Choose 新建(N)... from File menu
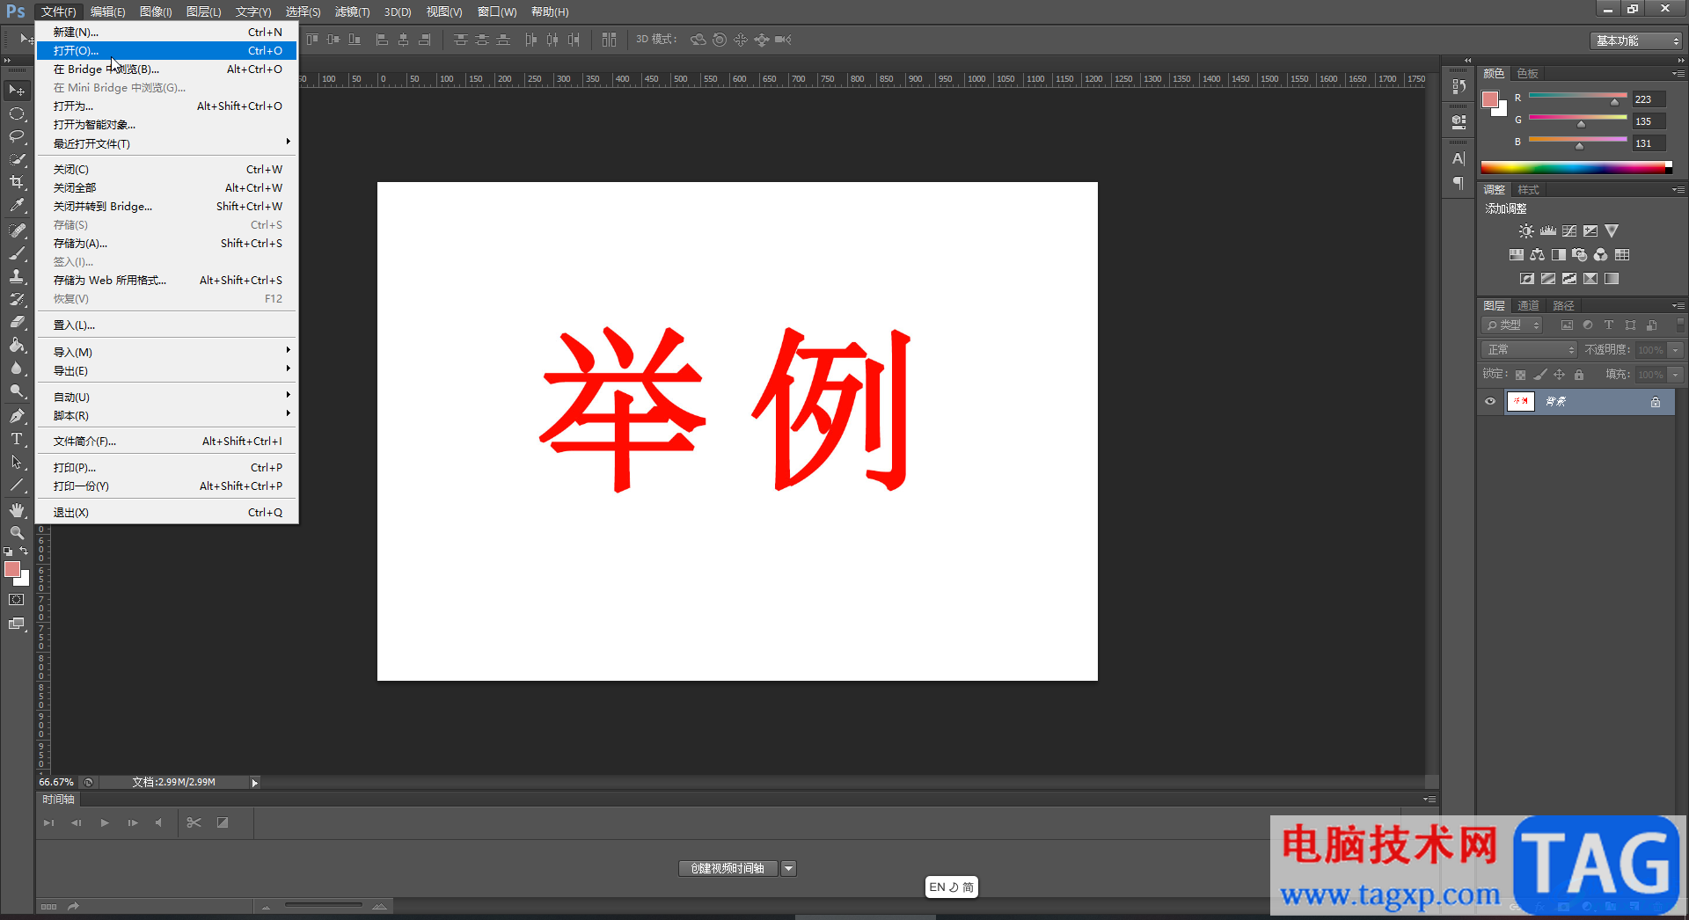This screenshot has width=1689, height=920. [167, 33]
